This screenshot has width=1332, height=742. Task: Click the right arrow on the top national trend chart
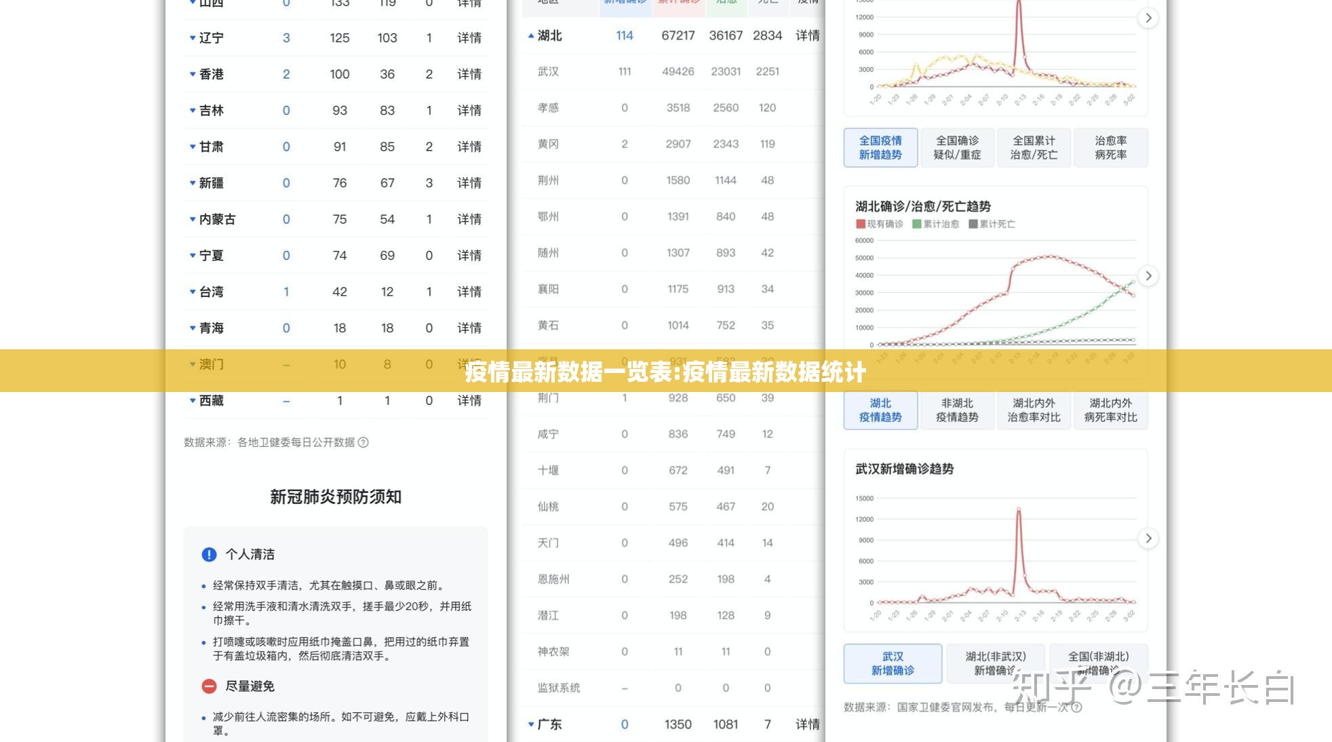click(1148, 18)
